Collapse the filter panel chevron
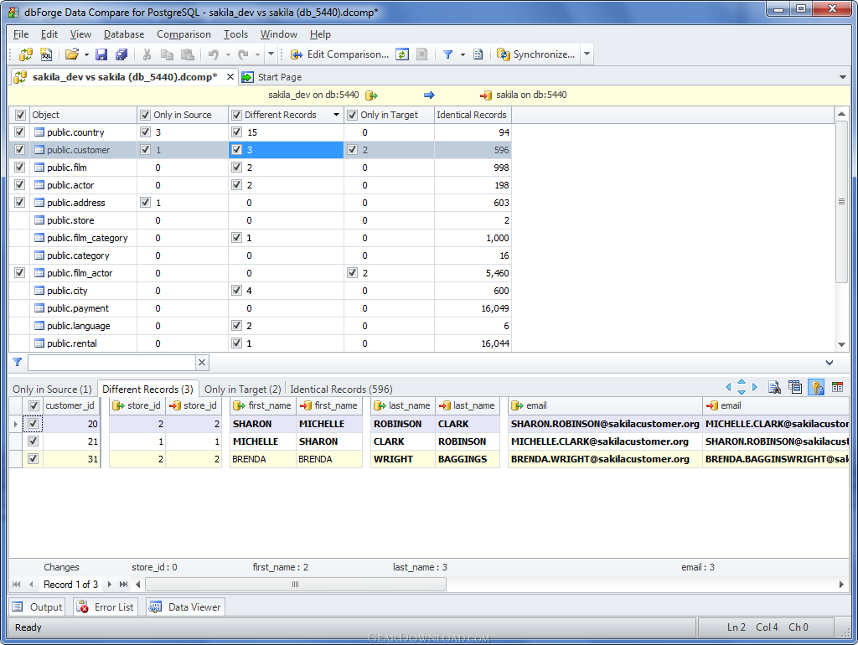 (830, 363)
